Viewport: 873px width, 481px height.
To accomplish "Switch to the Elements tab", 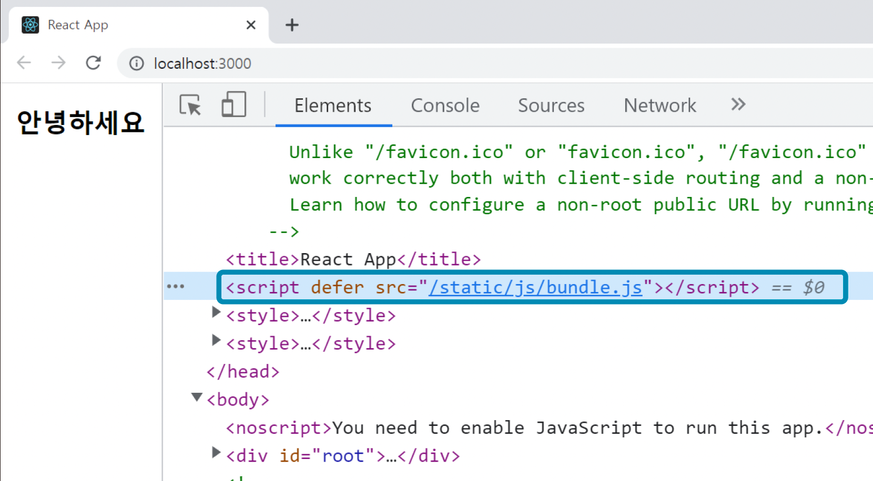I will 333,106.
